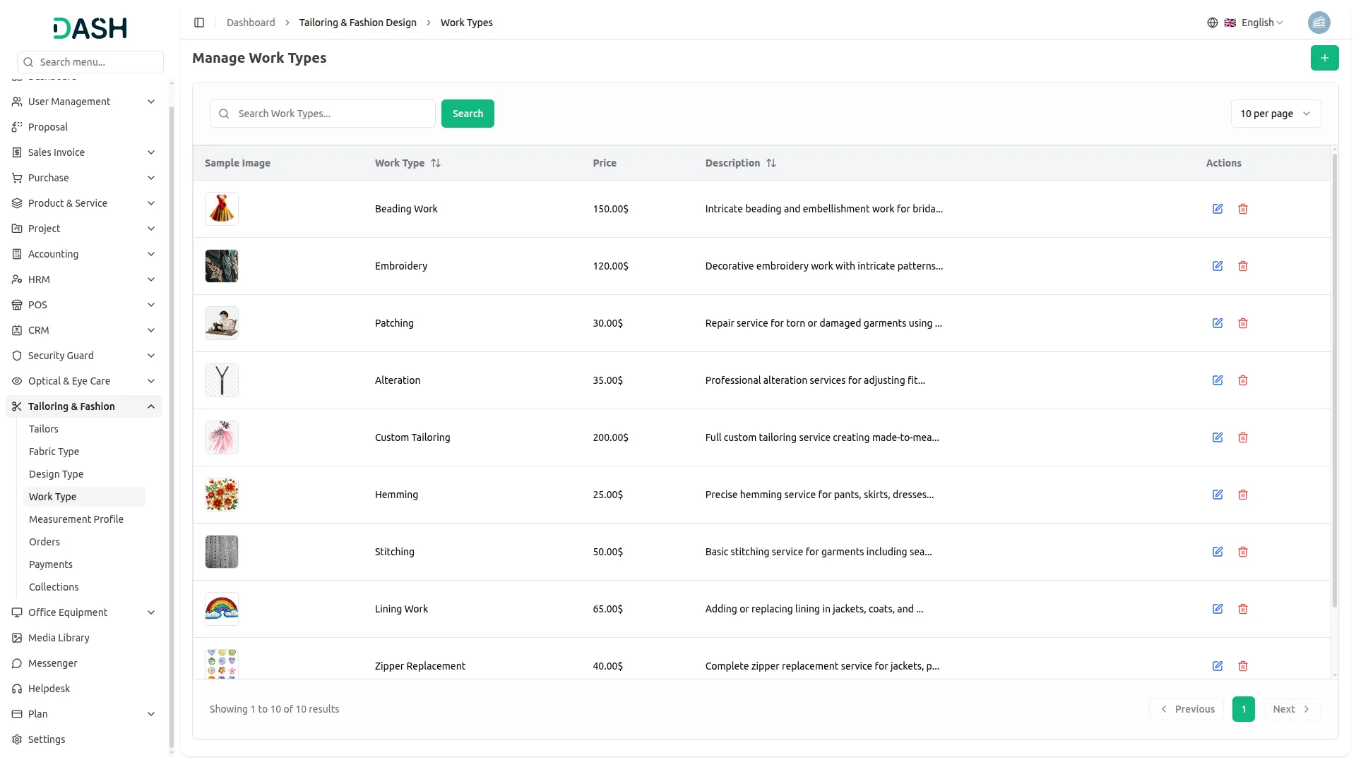Toggle the sidebar collapse icon
Image resolution: width=1356 pixels, height=762 pixels.
tap(199, 23)
